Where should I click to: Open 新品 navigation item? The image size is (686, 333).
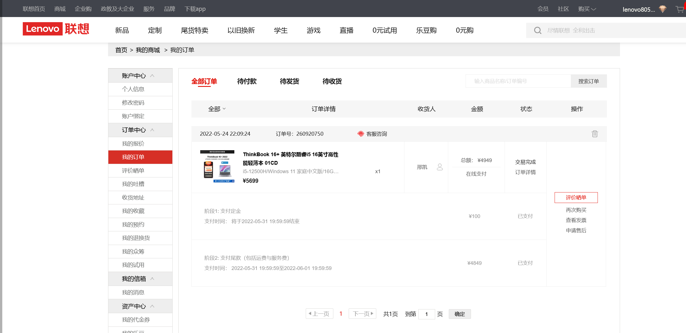tap(122, 30)
